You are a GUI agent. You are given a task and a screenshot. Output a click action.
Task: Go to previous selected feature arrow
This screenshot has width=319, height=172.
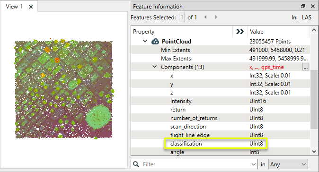click(x=205, y=17)
